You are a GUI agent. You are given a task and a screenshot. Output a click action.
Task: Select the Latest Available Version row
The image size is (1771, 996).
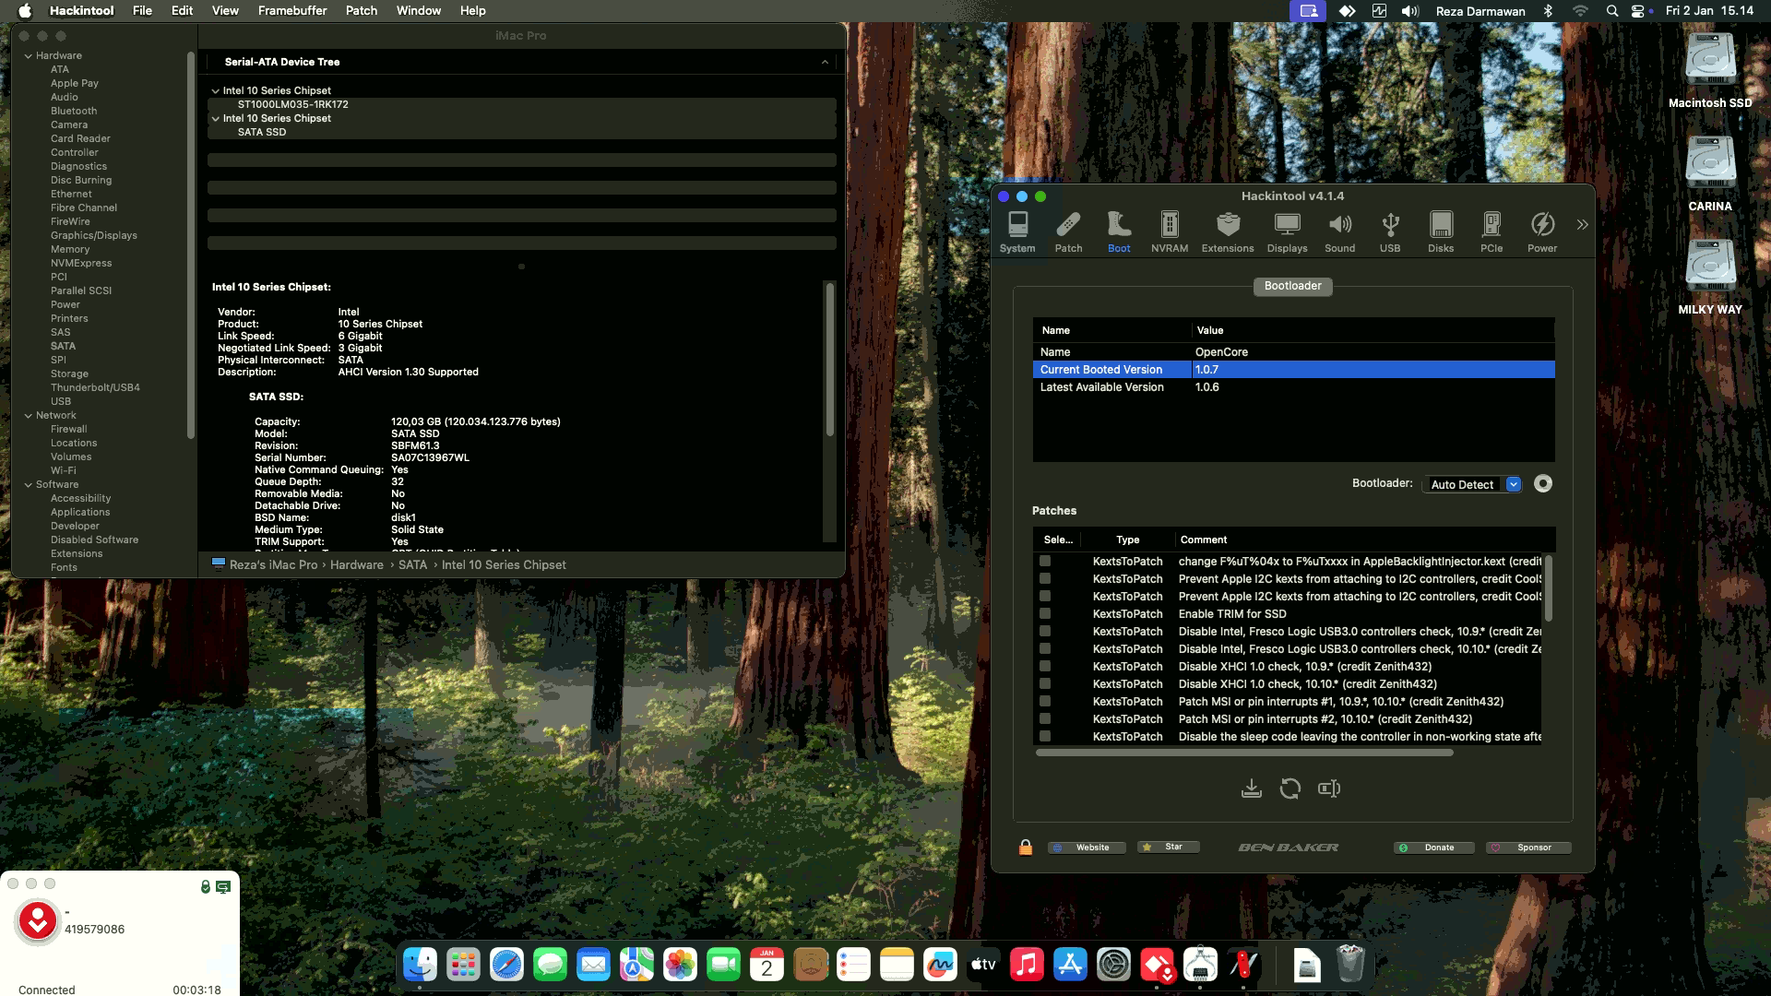point(1293,387)
